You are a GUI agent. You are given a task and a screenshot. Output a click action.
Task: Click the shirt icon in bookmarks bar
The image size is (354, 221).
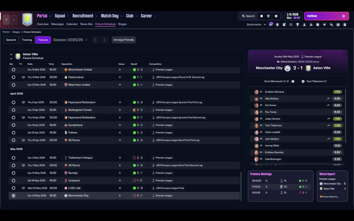tap(277, 25)
